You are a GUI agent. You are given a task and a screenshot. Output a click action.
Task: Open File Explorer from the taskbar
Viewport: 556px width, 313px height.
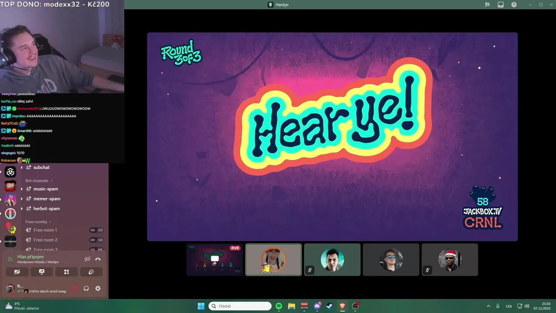[x=291, y=306]
